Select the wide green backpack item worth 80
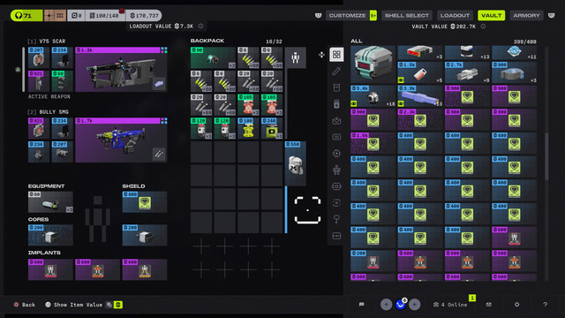The width and height of the screenshot is (565, 318). pos(213,57)
